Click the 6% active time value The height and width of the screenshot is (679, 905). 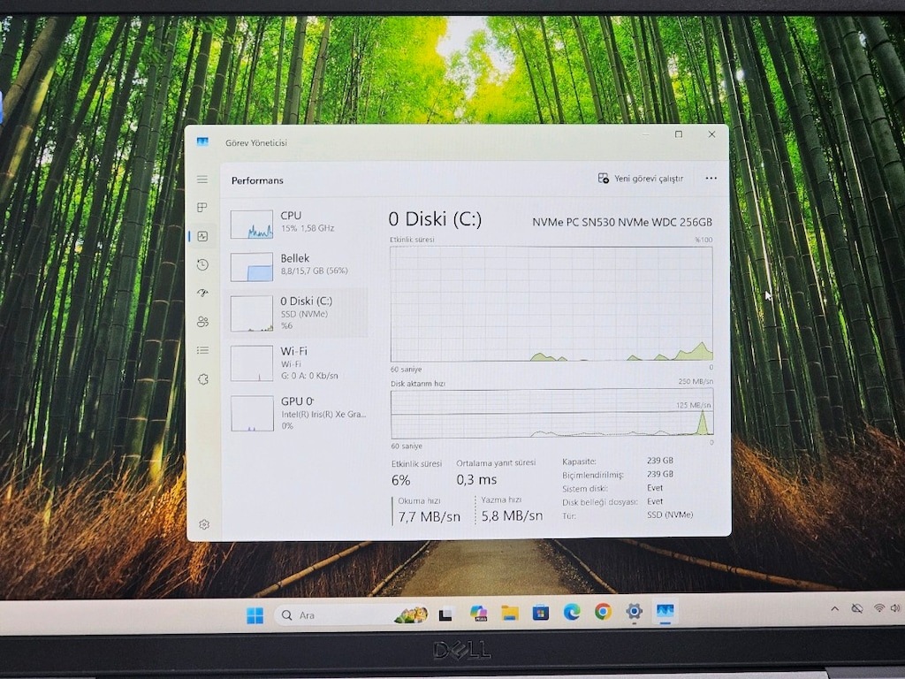coord(400,480)
